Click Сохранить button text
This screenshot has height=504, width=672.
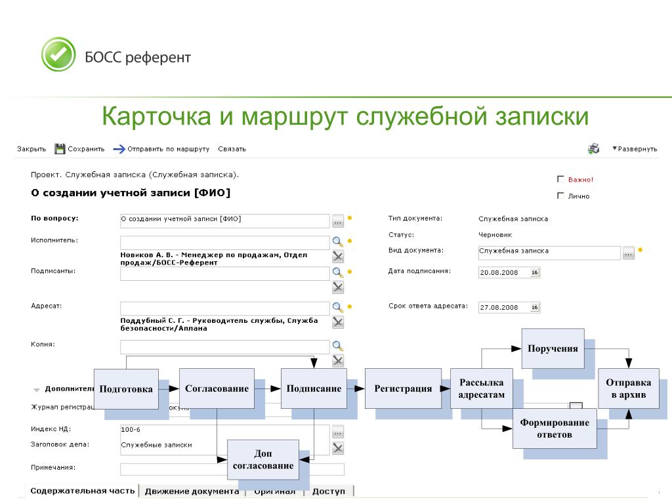click(86, 149)
